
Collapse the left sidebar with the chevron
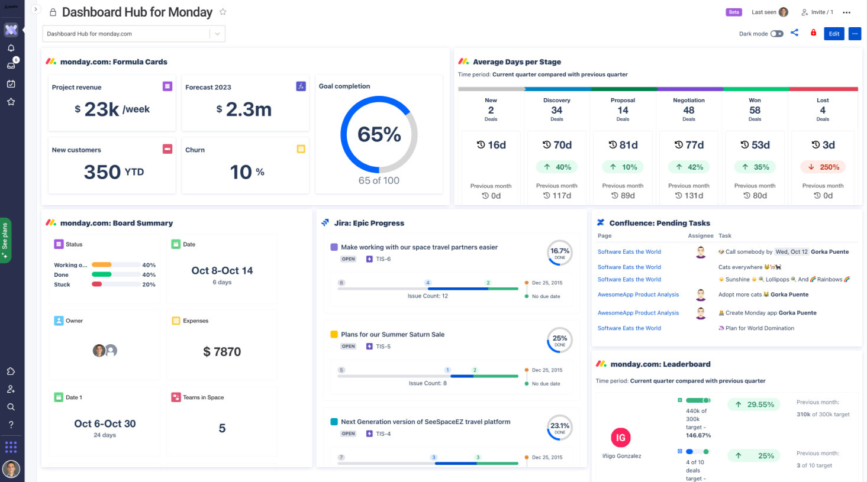(36, 9)
